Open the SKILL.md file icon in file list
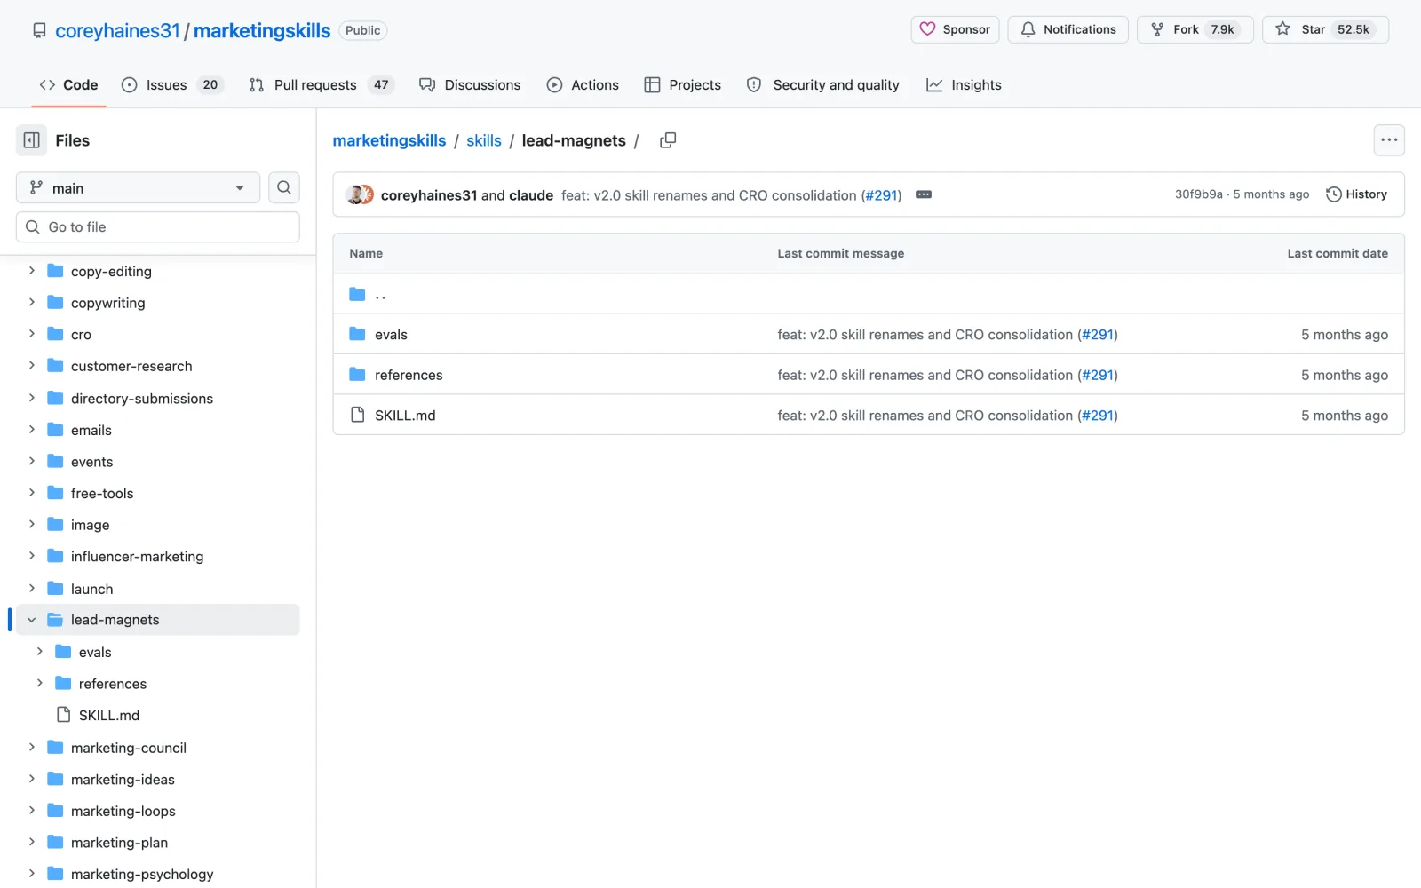Screen dimensions: 1421x888 (x=357, y=415)
